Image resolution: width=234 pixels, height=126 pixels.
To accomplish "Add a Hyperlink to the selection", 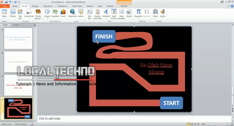I will coord(73,13).
